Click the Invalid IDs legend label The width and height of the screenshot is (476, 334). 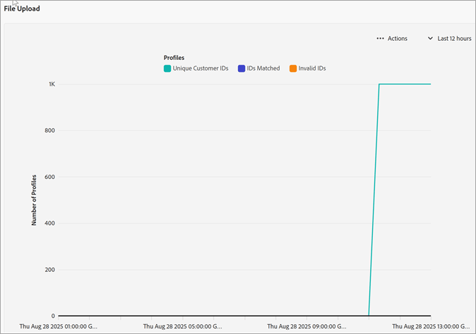point(312,68)
